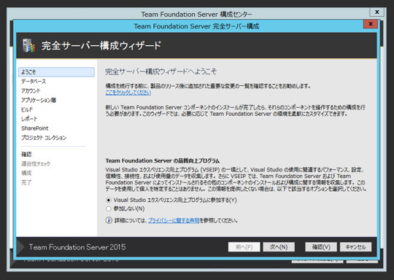Open the レポート step
Image resolution: width=394 pixels, height=280 pixels.
pyautogui.click(x=29, y=119)
